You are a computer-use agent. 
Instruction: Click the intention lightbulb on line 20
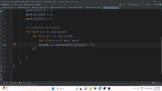point(15,44)
